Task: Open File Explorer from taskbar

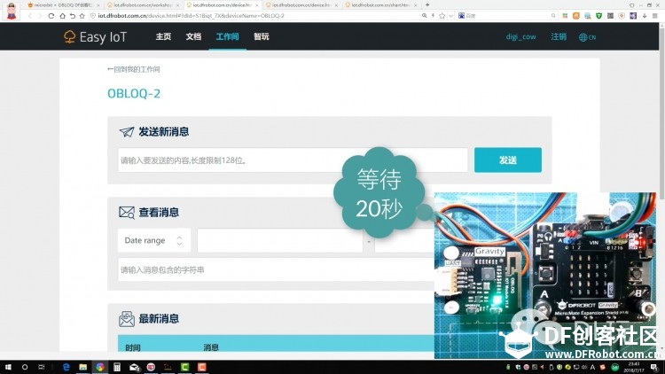Action: pos(82,367)
